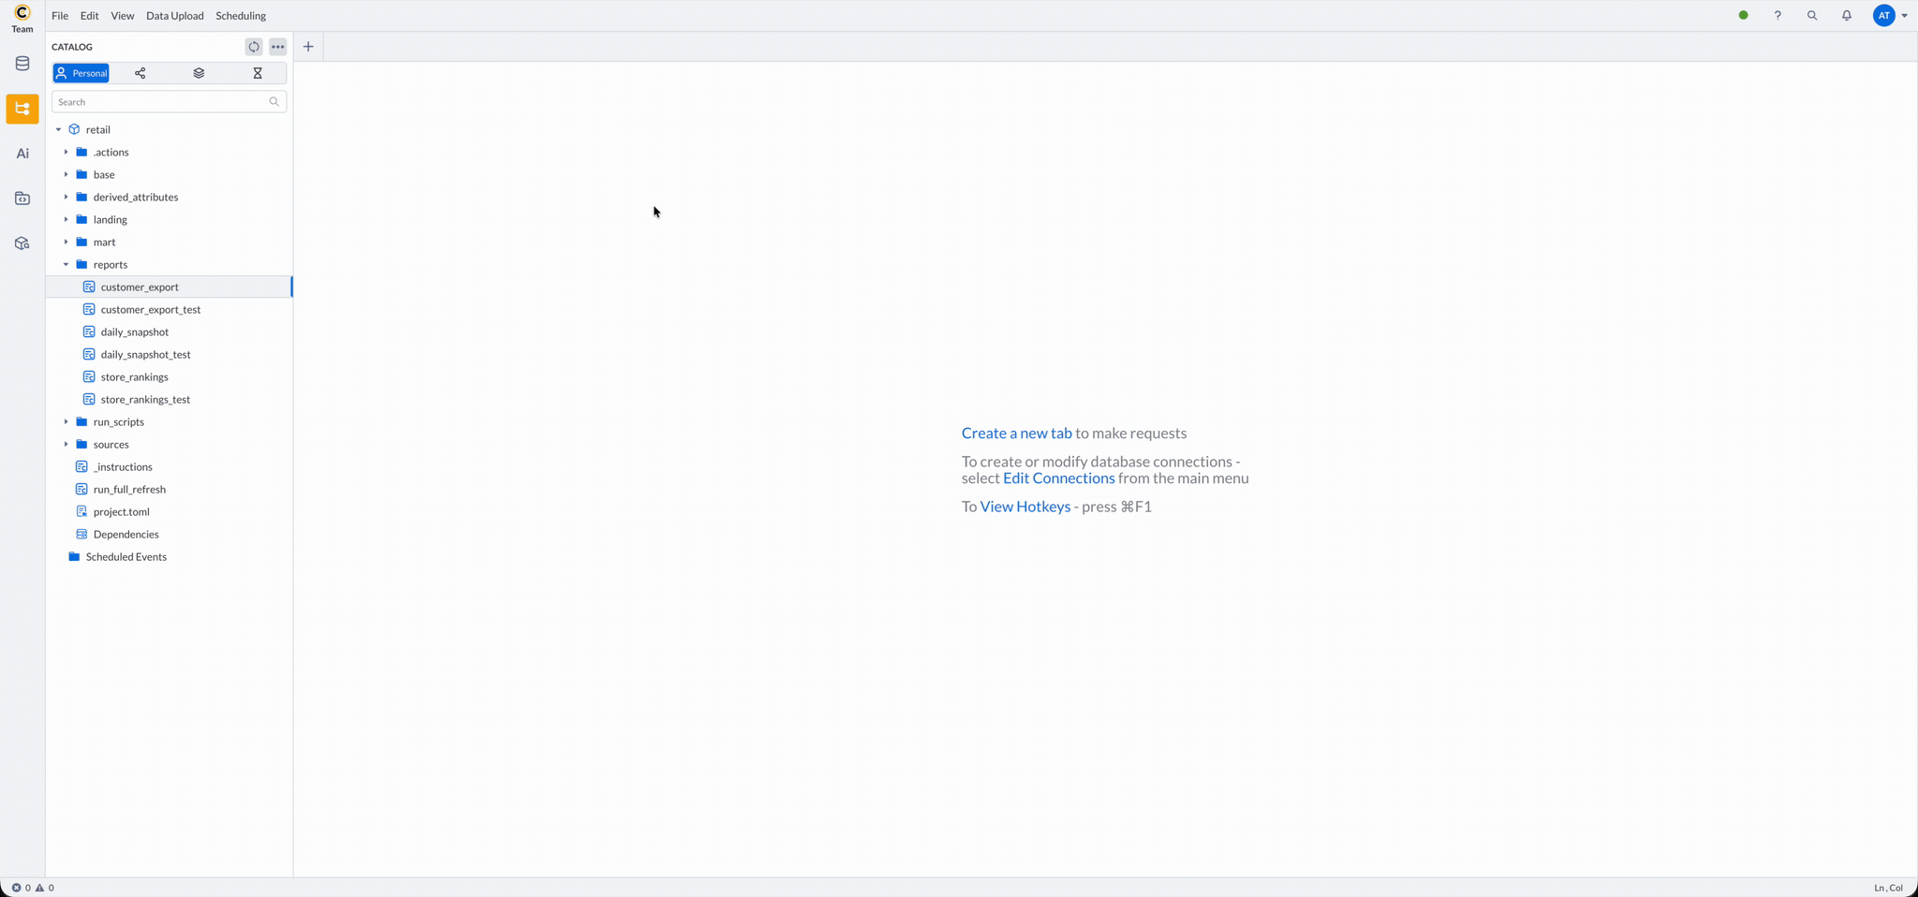Click the package search icon in the sidebar

tap(22, 243)
